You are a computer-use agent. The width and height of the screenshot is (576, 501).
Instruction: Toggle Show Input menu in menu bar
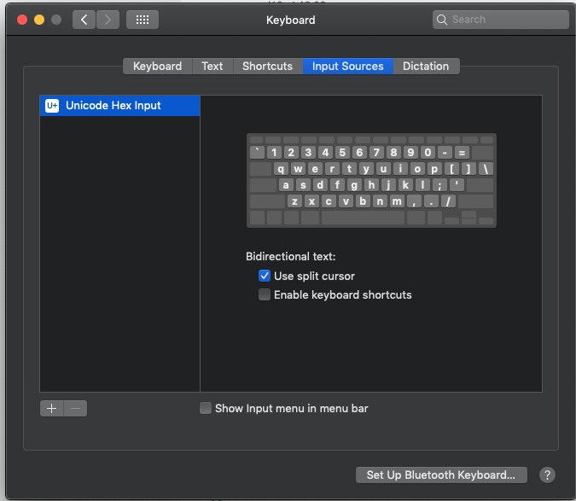(206, 408)
